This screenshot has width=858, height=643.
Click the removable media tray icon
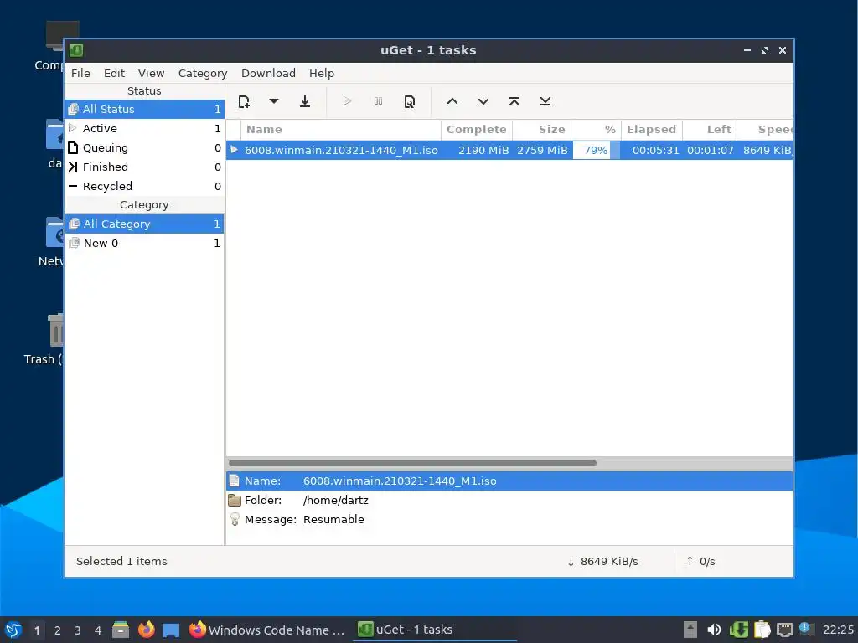click(690, 630)
